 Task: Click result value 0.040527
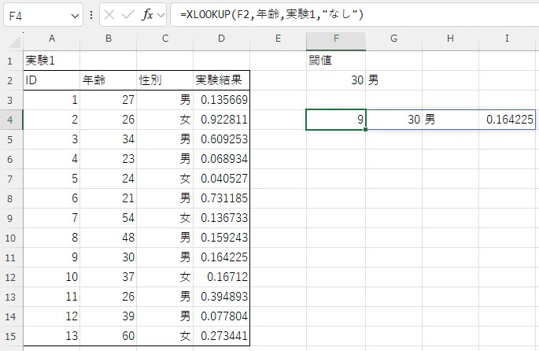tap(221, 179)
